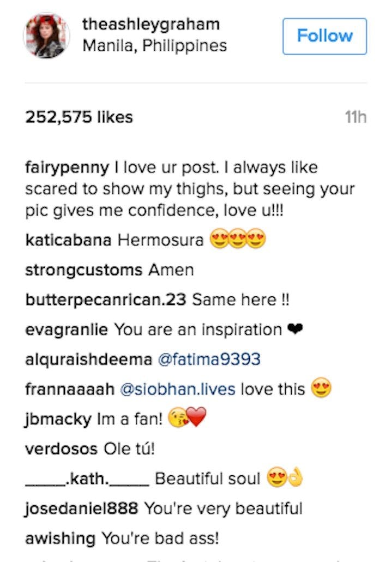Open katicabana commenter profile
The height and width of the screenshot is (562, 391).
pos(68,241)
